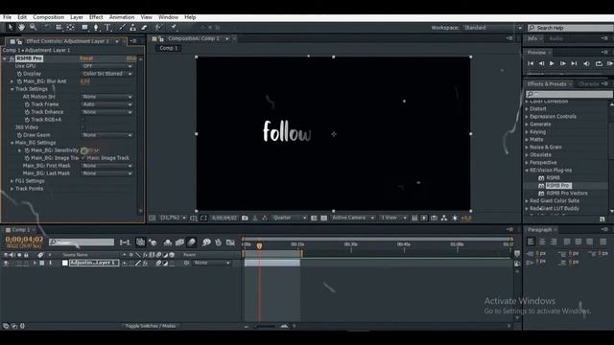Open Comp Flowchart from viewer footer
614x345 pixels.
[444, 218]
